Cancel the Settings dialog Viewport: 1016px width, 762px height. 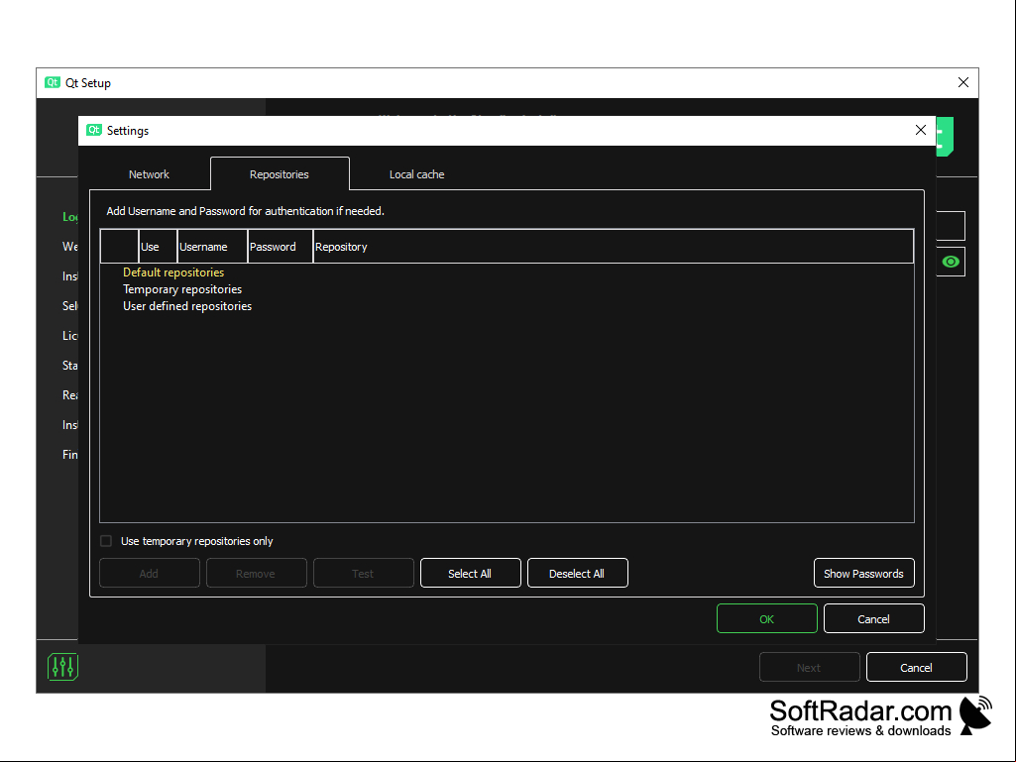coord(873,618)
